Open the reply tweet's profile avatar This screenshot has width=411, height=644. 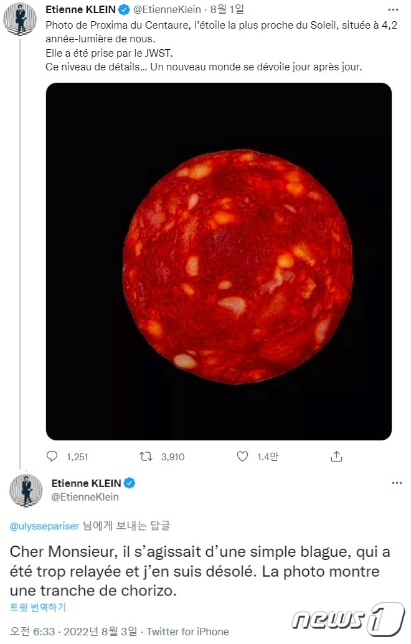(x=26, y=490)
